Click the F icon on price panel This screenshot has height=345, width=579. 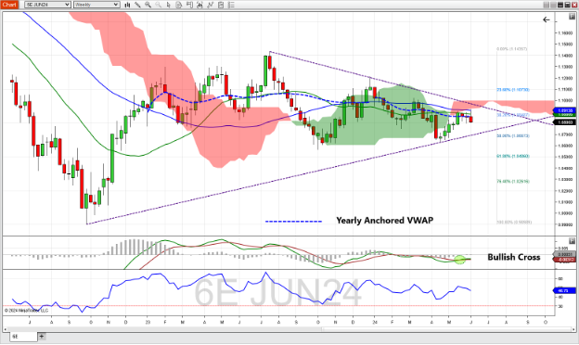573,18
